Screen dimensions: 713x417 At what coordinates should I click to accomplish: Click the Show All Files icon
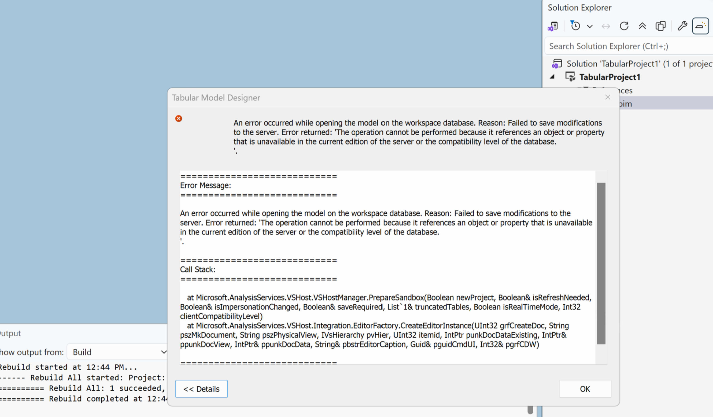(x=660, y=26)
